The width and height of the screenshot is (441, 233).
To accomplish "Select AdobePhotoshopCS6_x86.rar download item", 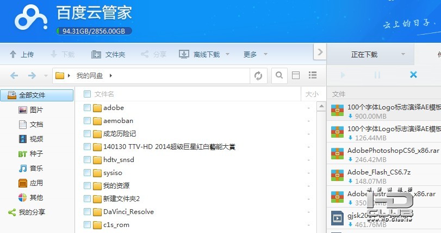I will click(x=384, y=154).
